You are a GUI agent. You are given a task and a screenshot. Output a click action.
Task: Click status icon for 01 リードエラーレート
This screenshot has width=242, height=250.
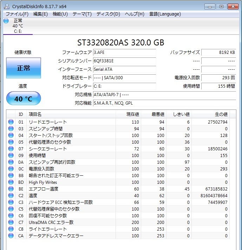(x=11, y=122)
